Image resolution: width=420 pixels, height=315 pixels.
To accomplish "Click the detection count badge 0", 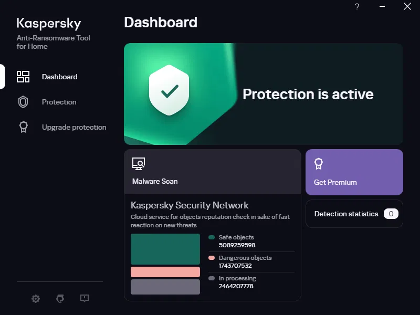I will pyautogui.click(x=391, y=214).
